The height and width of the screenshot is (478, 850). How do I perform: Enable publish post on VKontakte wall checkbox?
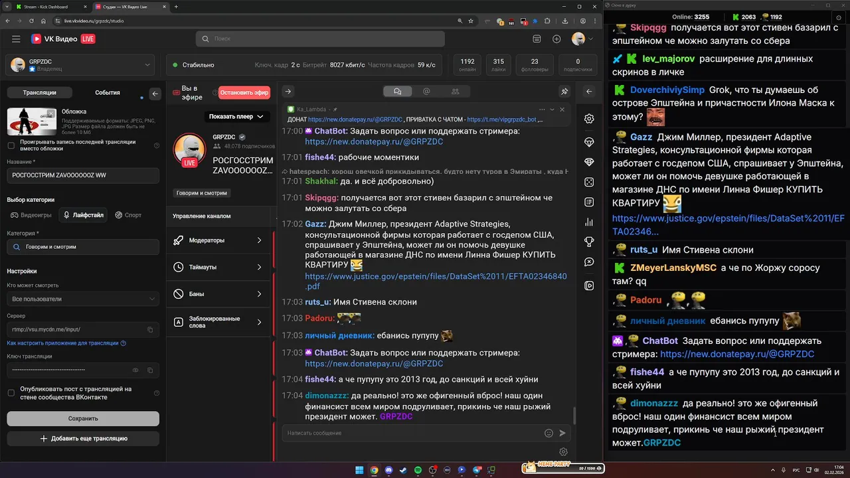[x=11, y=393]
